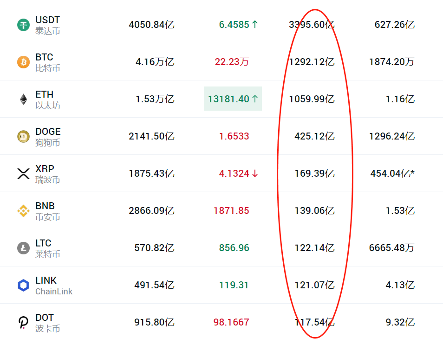Click DOT price 98.1667
The image size is (443, 339).
coord(231,322)
